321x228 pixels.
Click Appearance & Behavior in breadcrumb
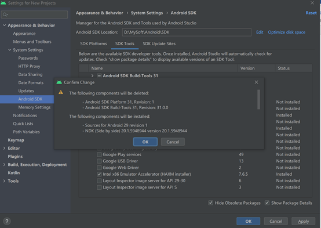tap(100, 13)
